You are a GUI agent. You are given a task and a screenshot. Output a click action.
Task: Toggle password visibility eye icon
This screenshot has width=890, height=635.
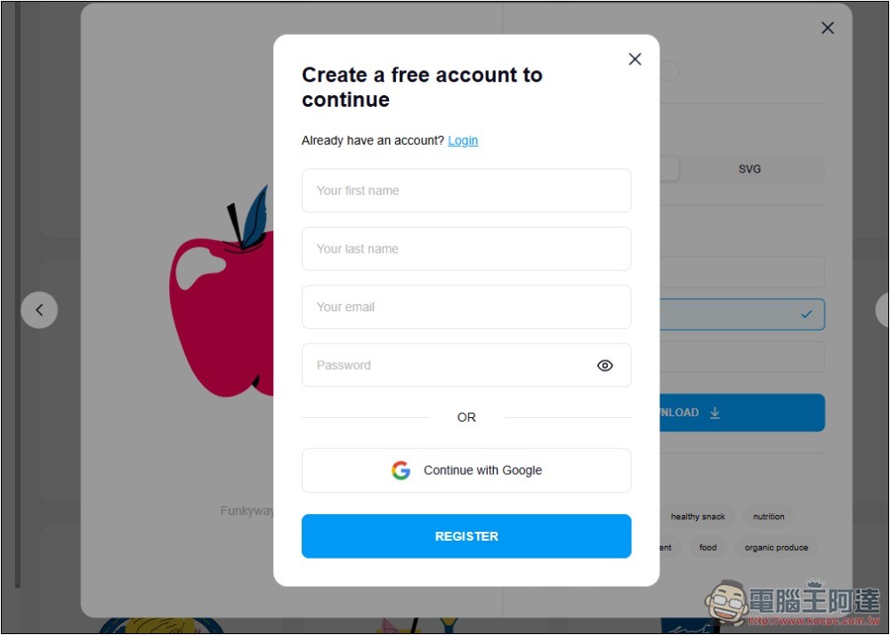point(604,366)
